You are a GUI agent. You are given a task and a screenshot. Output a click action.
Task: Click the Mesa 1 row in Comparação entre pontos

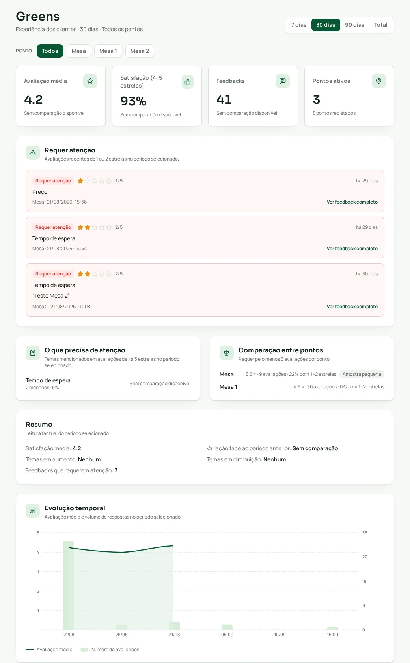point(302,387)
